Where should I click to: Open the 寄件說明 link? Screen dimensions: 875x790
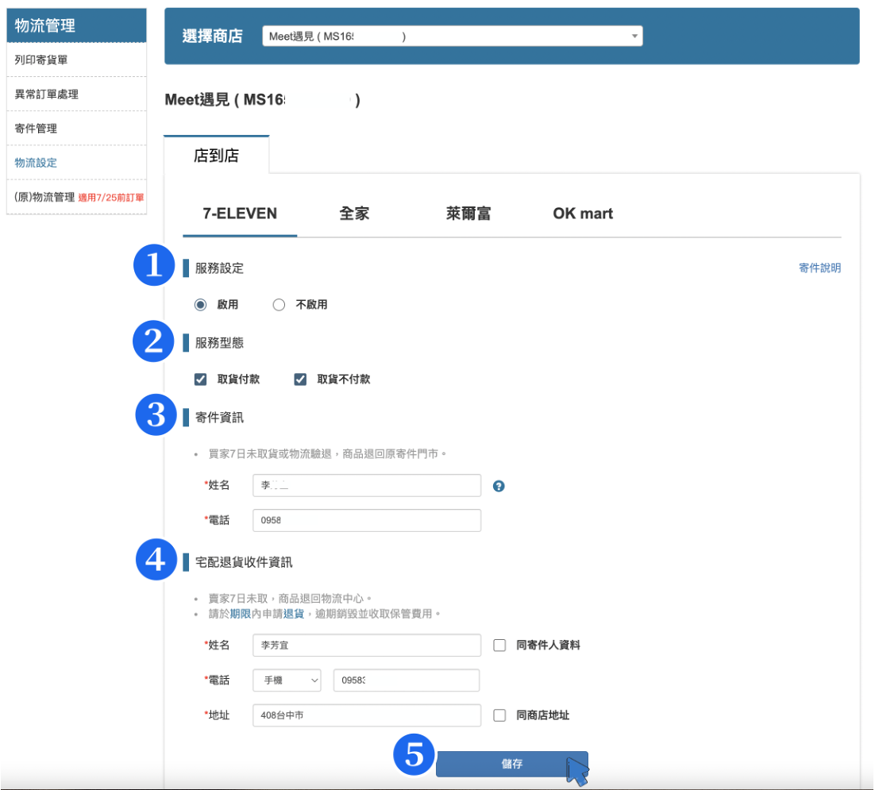click(x=819, y=268)
